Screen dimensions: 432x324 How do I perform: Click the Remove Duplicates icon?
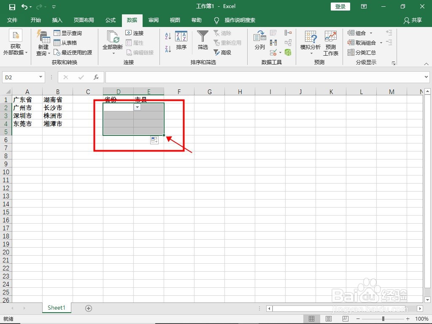273,43
